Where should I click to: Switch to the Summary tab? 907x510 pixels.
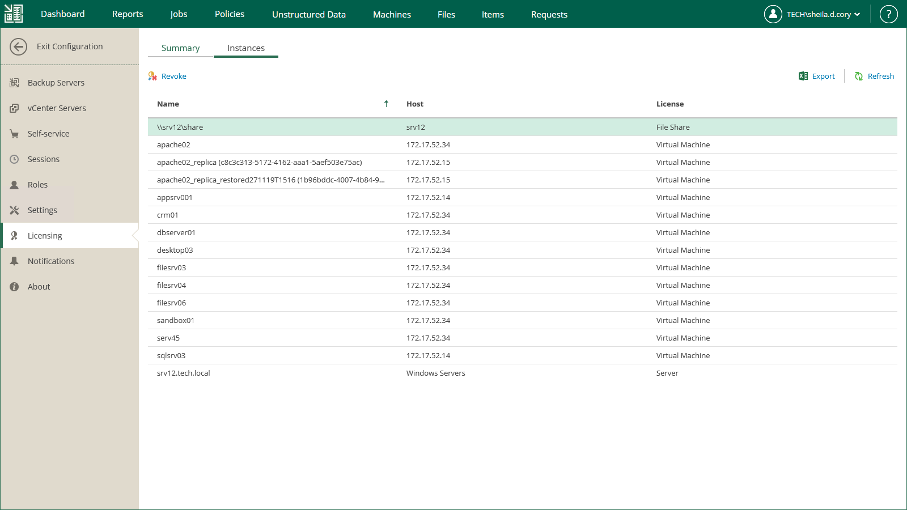pos(180,48)
